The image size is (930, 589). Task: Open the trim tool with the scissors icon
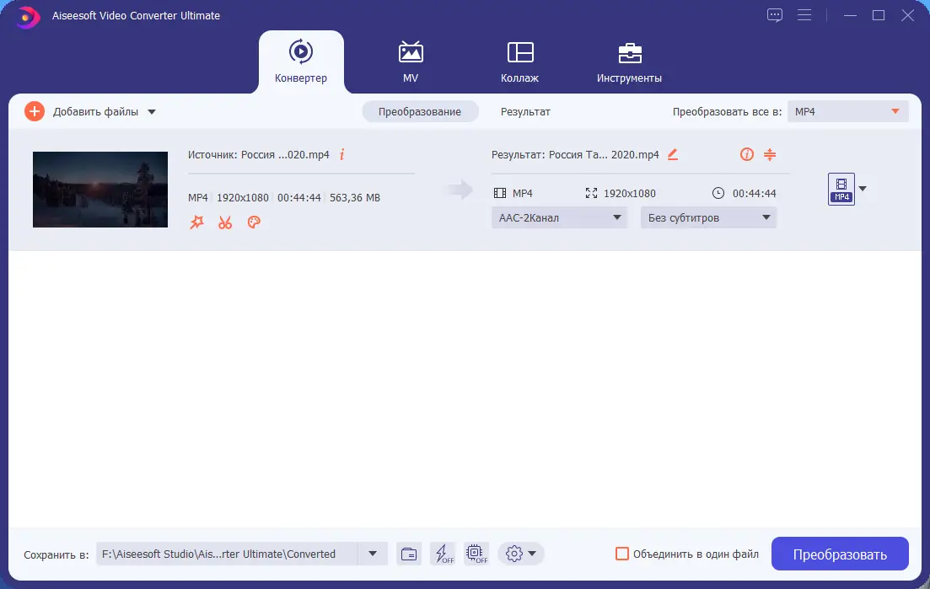225,222
